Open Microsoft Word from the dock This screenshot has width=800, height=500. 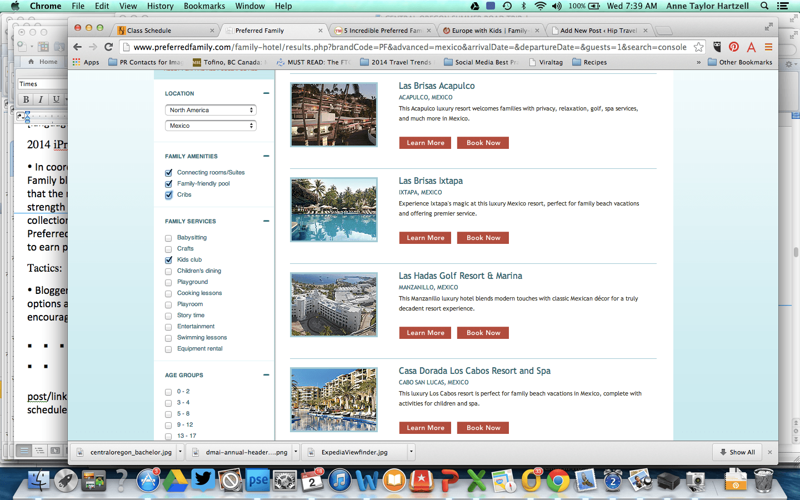367,480
